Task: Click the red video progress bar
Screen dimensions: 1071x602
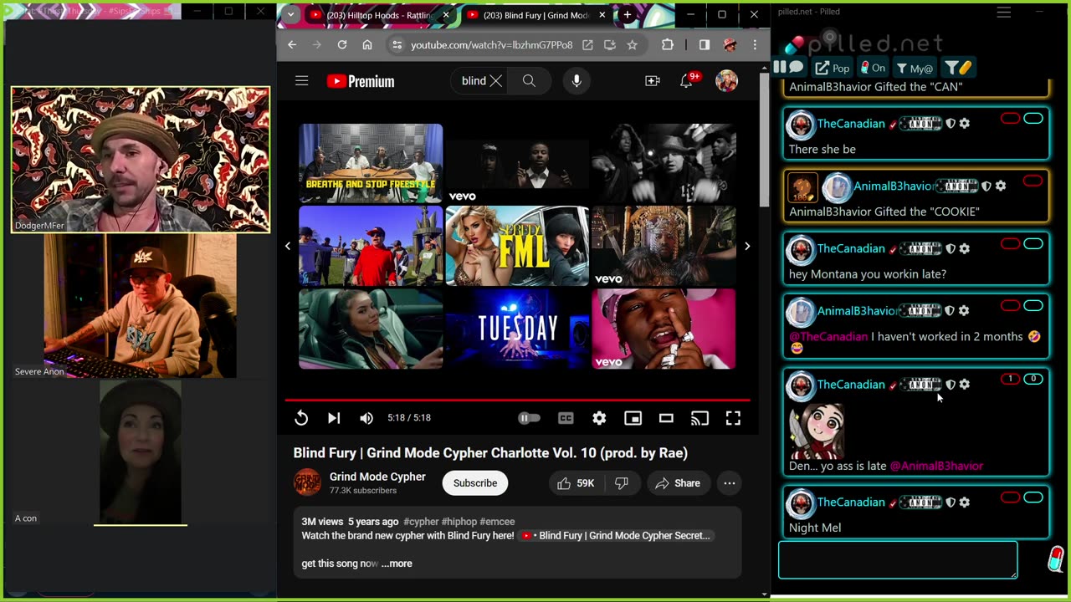Action: 517,400
